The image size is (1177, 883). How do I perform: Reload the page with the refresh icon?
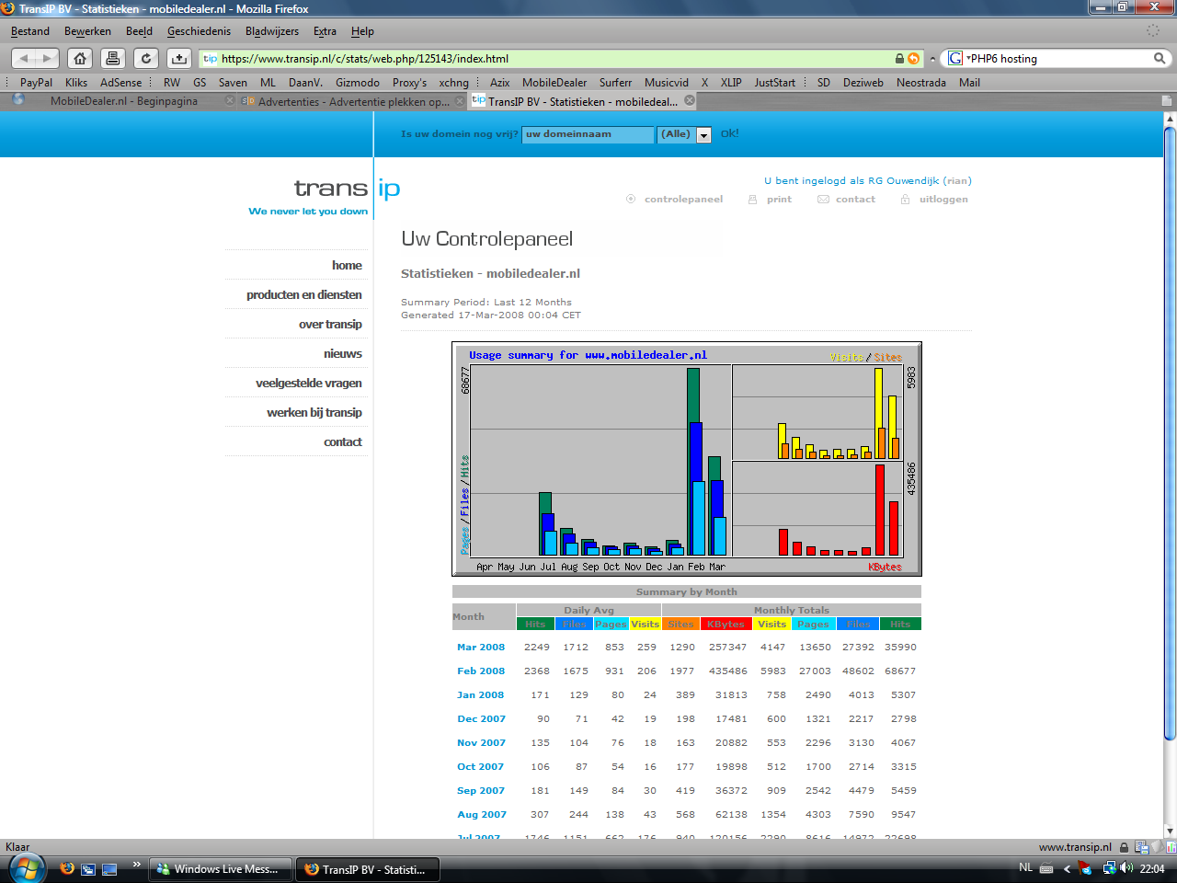[x=146, y=58]
